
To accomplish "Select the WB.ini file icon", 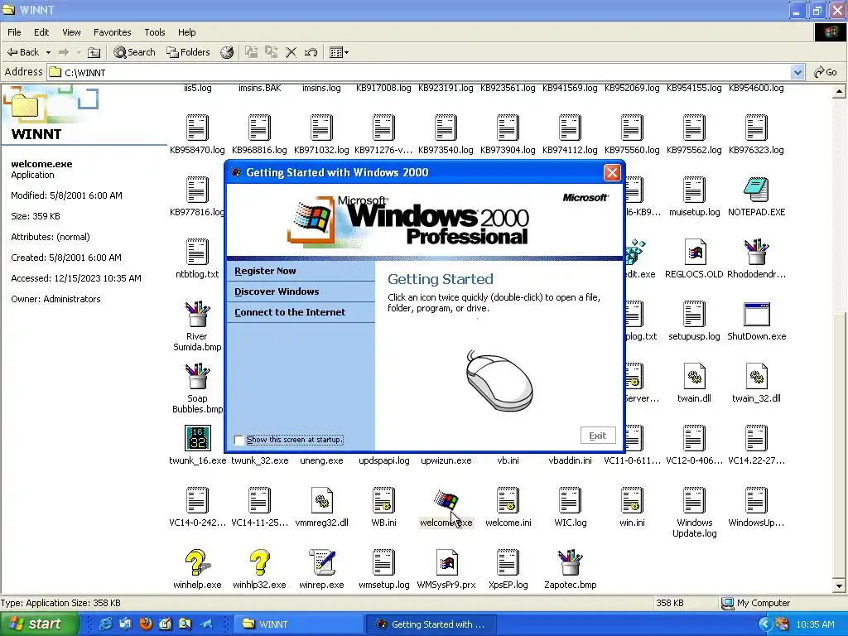I will 383,500.
